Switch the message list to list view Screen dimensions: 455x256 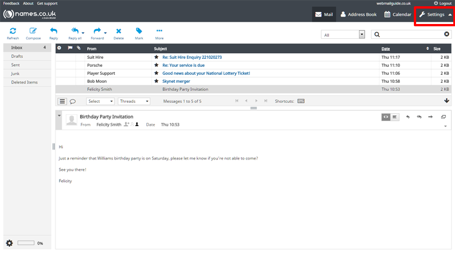point(62,101)
